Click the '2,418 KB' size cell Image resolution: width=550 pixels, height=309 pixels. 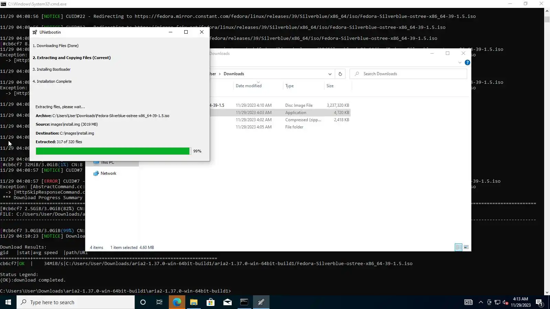[x=341, y=120]
